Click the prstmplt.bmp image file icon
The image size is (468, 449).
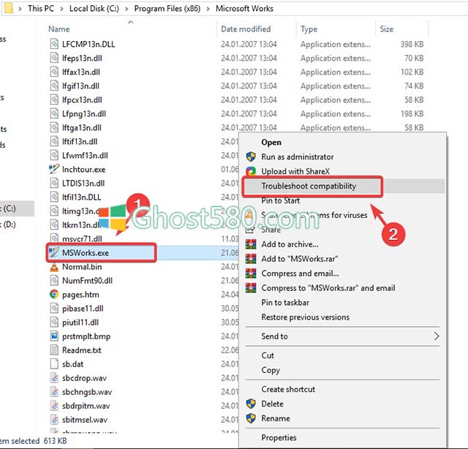(x=54, y=336)
